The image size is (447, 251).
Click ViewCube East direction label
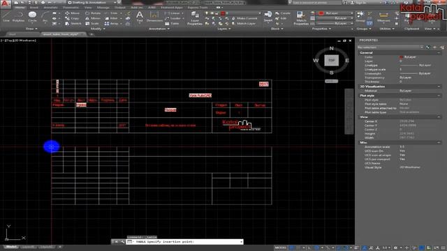click(347, 61)
